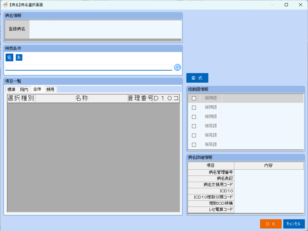This screenshot has height=231, width=308.
Task: Click the 登録病名 label cell
Action: tap(17, 29)
